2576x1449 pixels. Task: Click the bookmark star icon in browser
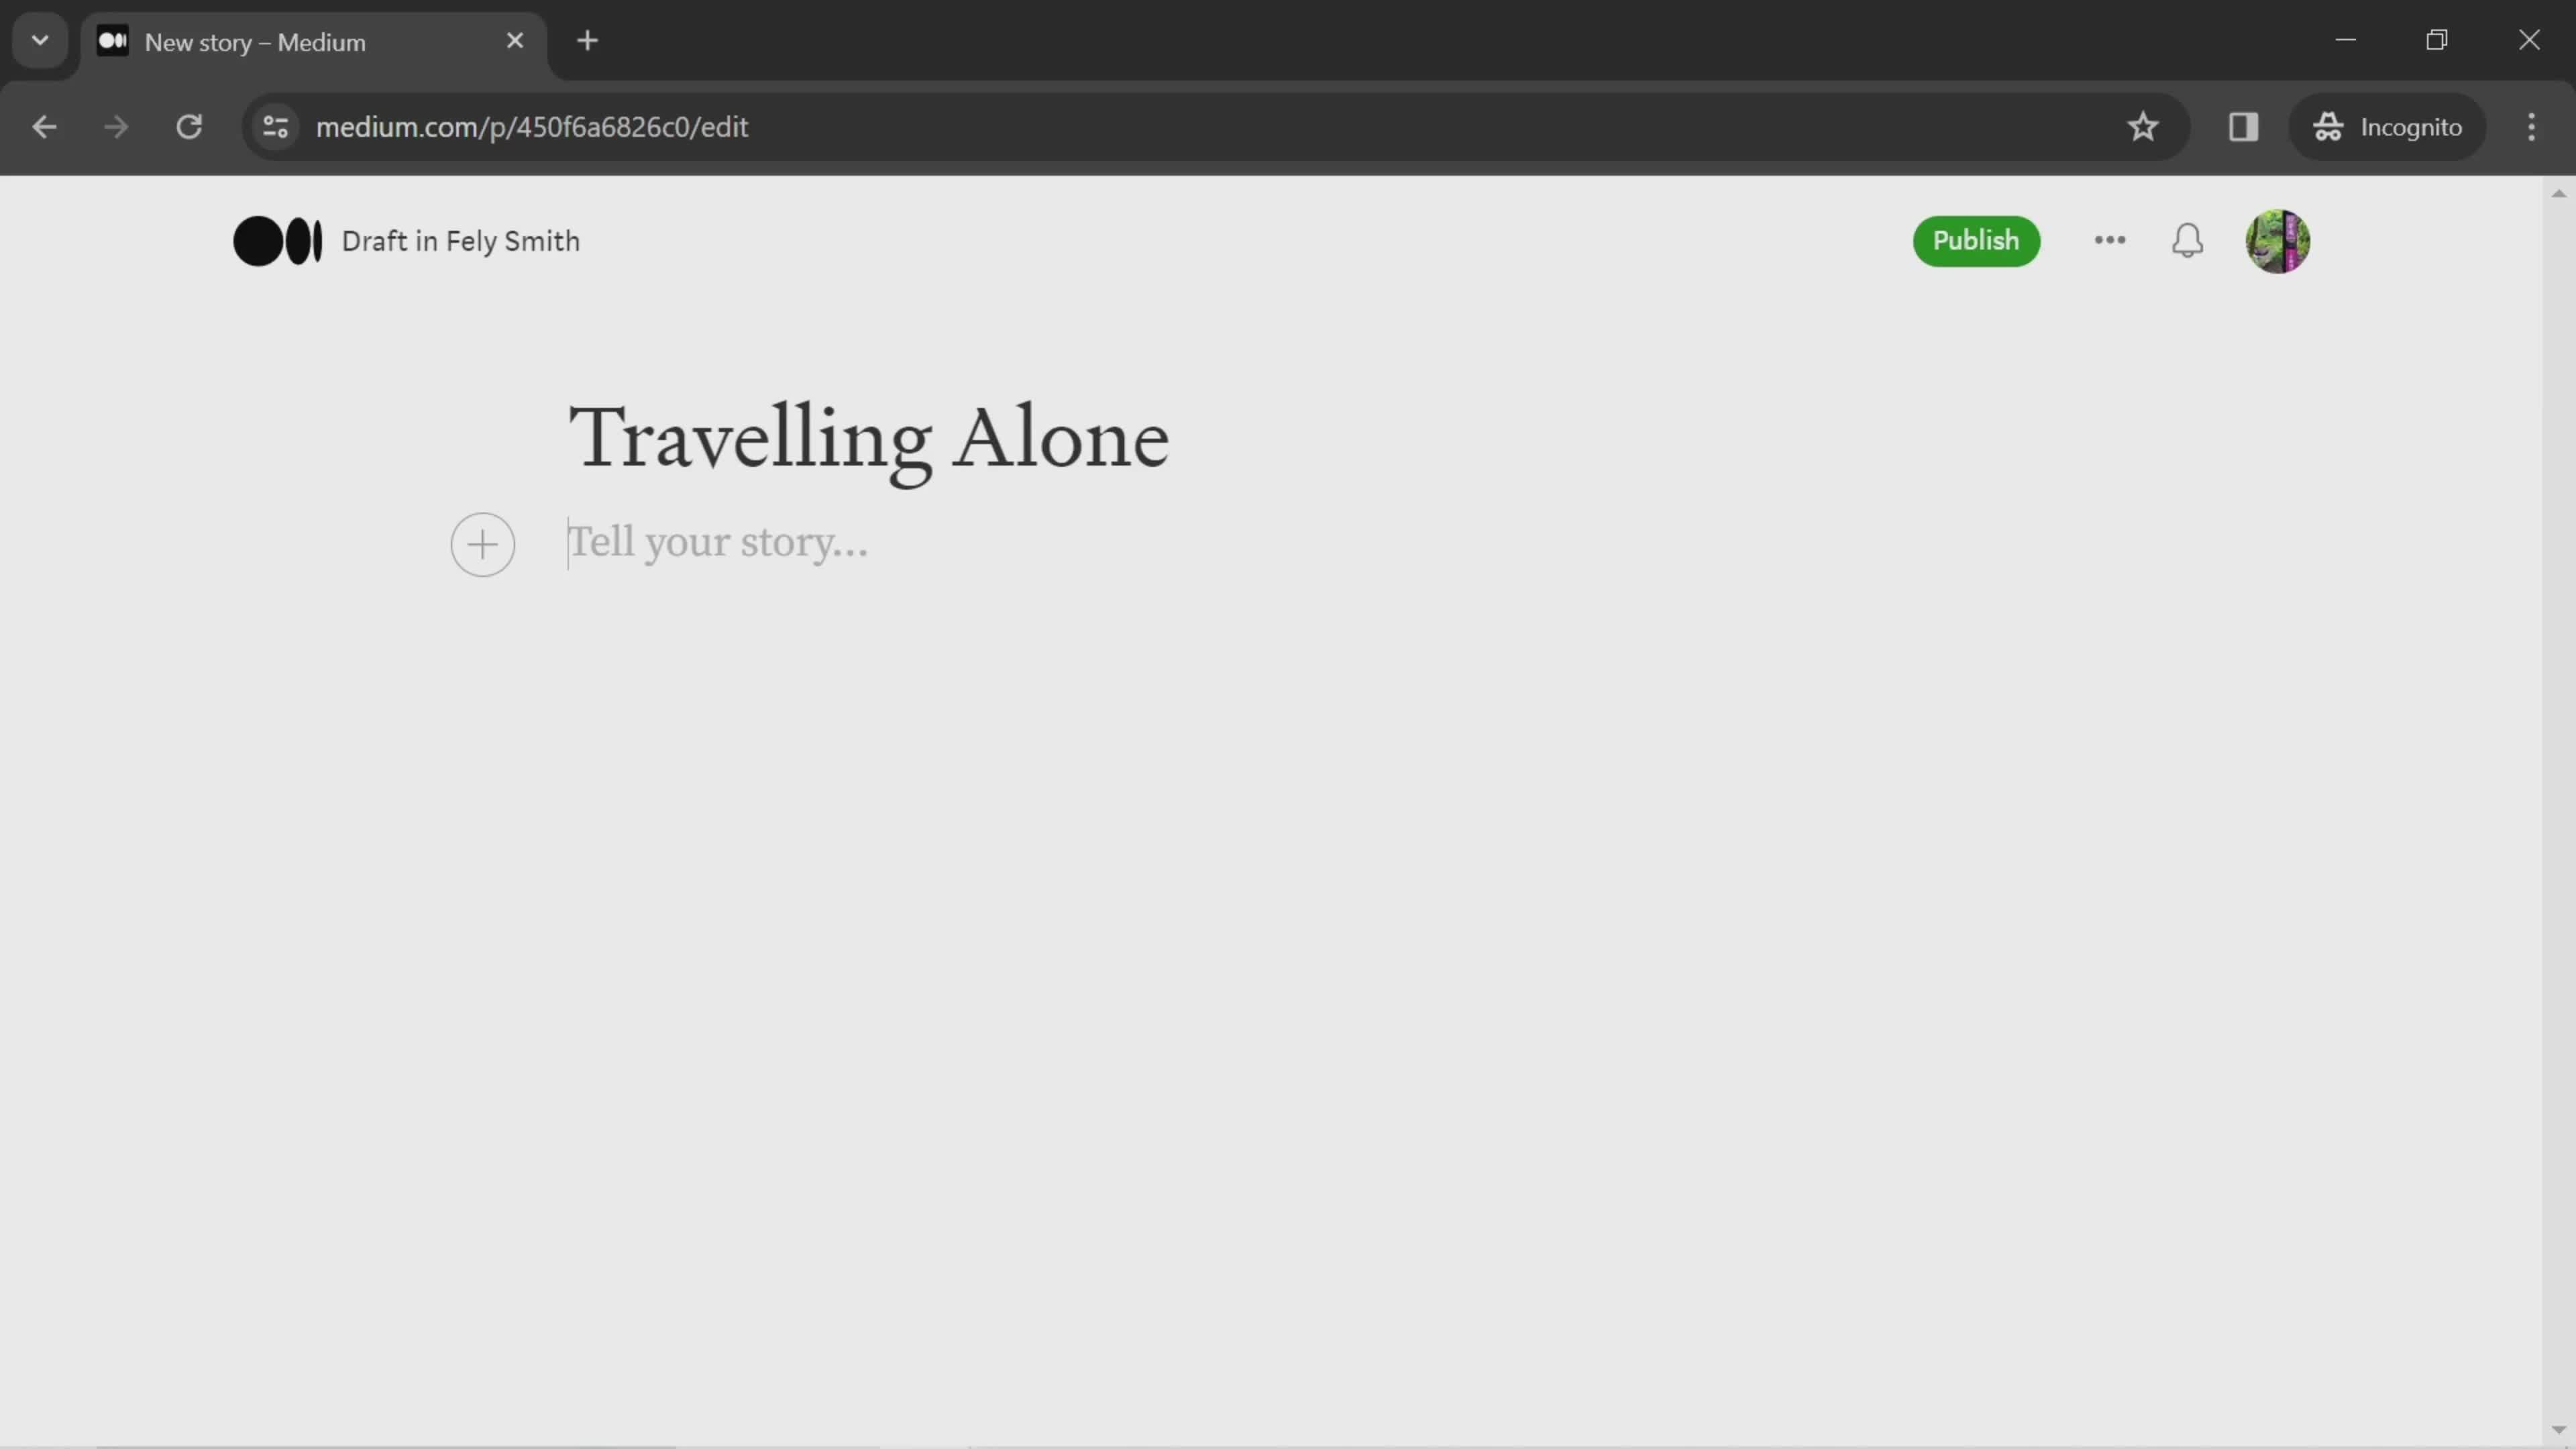pos(2143,125)
